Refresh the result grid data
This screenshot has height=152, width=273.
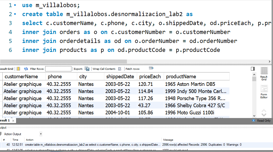point(25,69)
